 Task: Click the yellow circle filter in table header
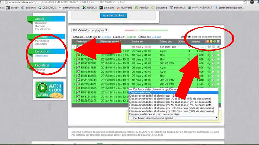coord(211,41)
